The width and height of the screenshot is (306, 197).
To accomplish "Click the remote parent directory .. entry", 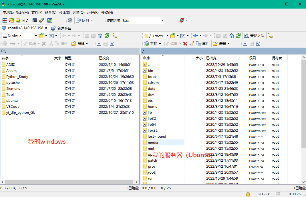I will point(146,64).
